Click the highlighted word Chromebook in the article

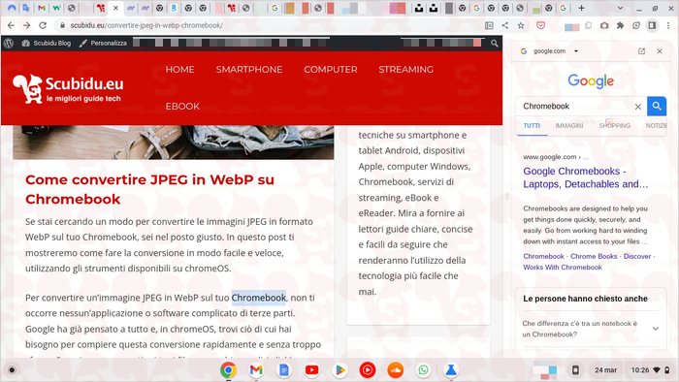tap(259, 298)
